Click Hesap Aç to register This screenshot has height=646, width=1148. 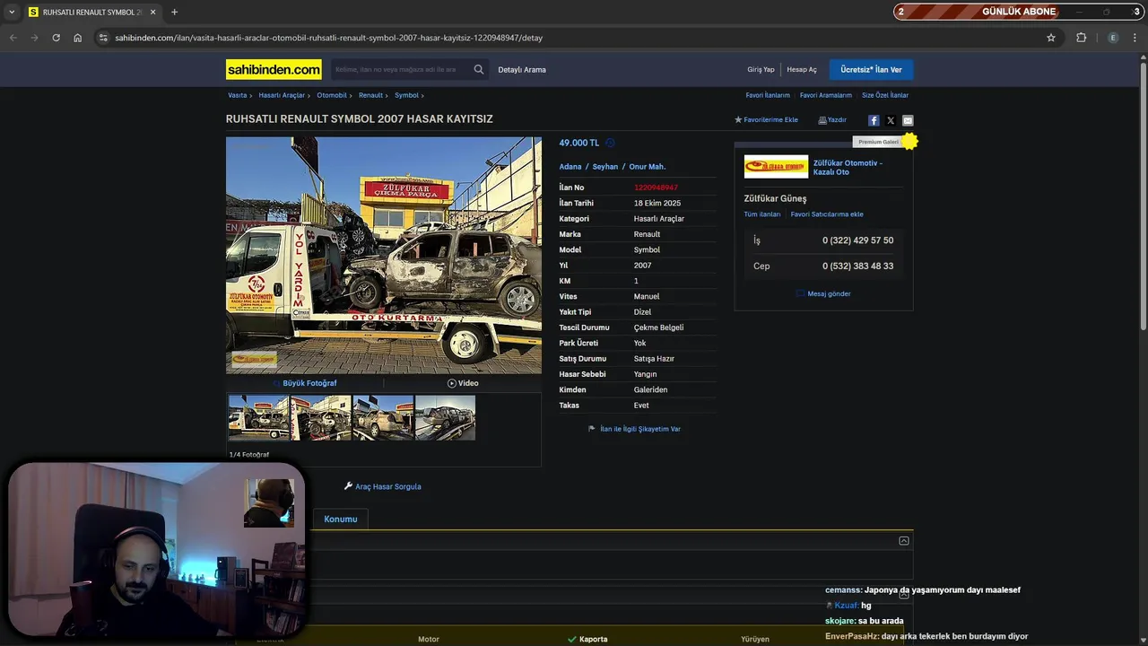pos(802,69)
